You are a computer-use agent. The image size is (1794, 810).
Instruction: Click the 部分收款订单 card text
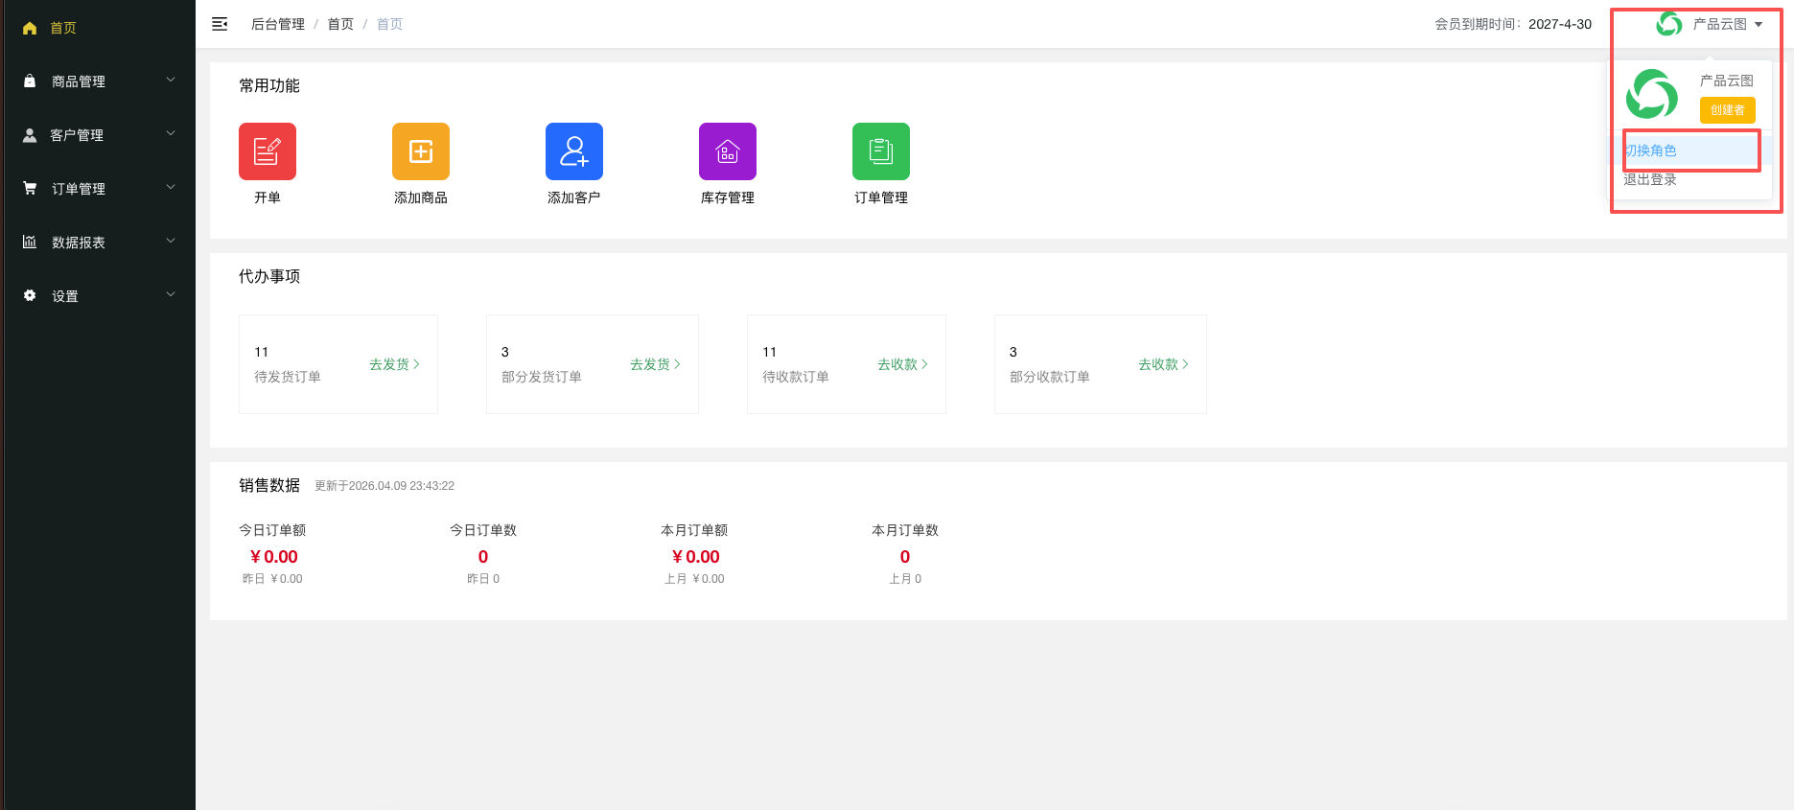click(1050, 377)
